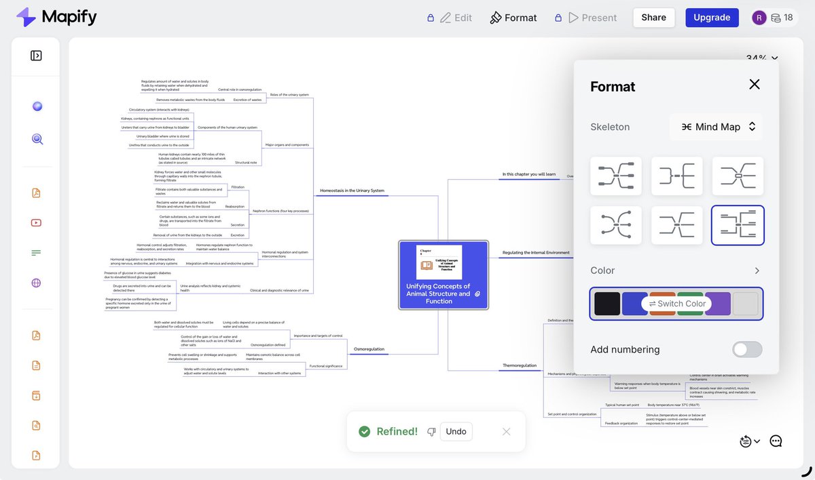Start Present mode

tap(592, 18)
